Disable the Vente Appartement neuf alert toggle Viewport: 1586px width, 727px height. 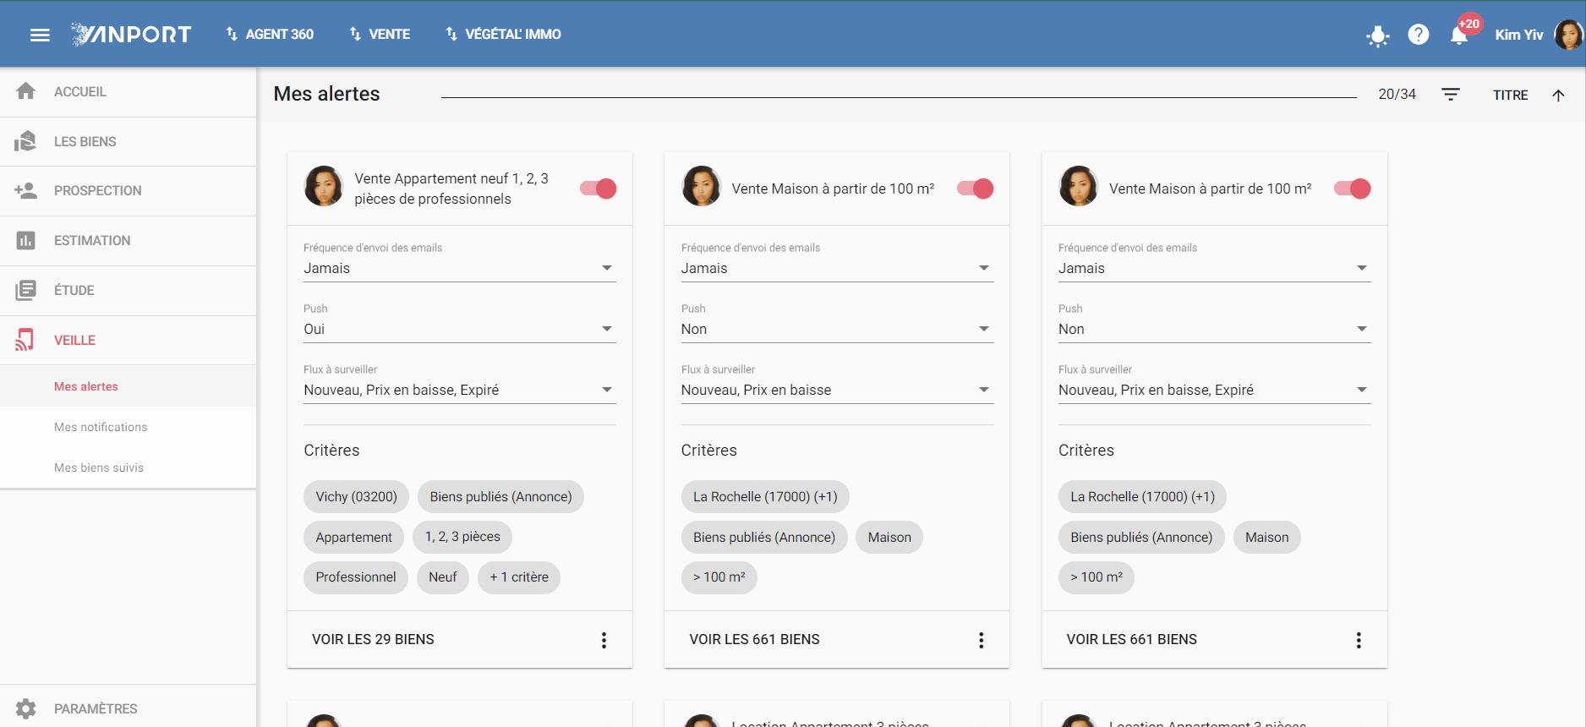[599, 189]
